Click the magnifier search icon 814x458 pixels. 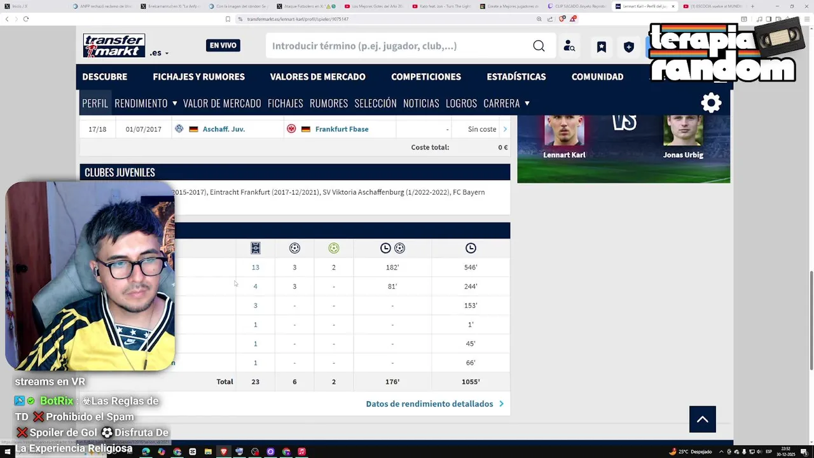[539, 46]
